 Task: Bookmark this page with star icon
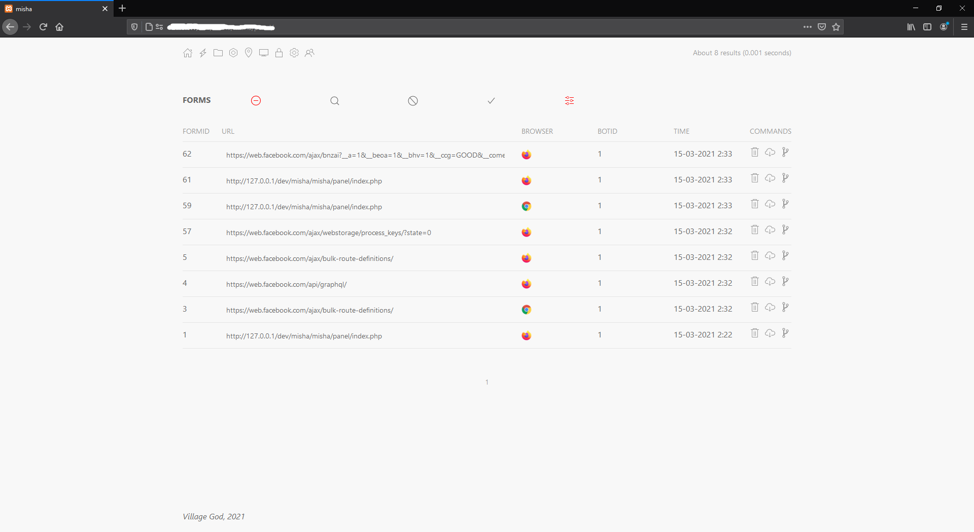[x=836, y=27]
